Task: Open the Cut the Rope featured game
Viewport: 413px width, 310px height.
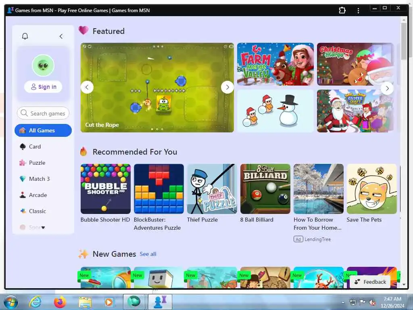Action: 157,88
